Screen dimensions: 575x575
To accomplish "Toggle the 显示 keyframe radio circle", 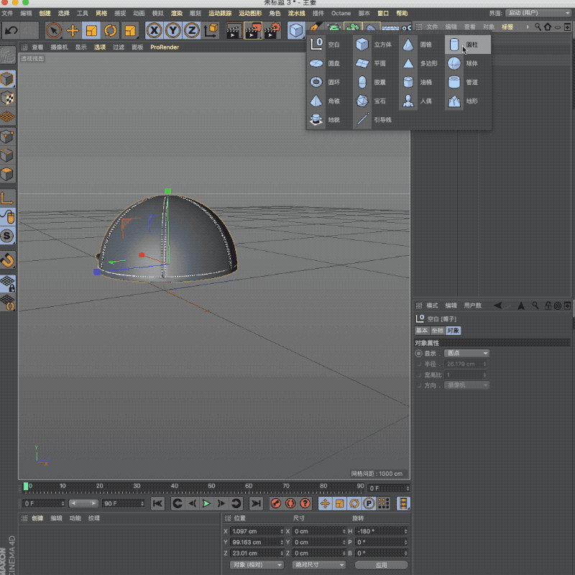I will pyautogui.click(x=419, y=354).
